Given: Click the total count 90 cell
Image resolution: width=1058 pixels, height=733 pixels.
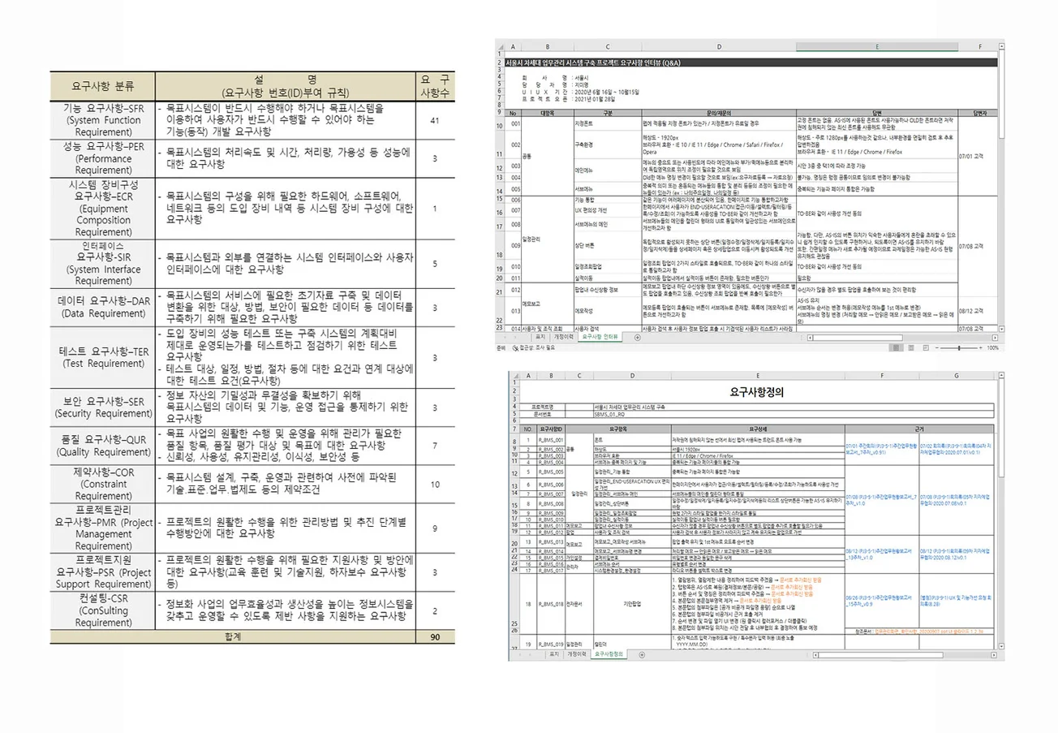Looking at the screenshot, I should tap(436, 638).
